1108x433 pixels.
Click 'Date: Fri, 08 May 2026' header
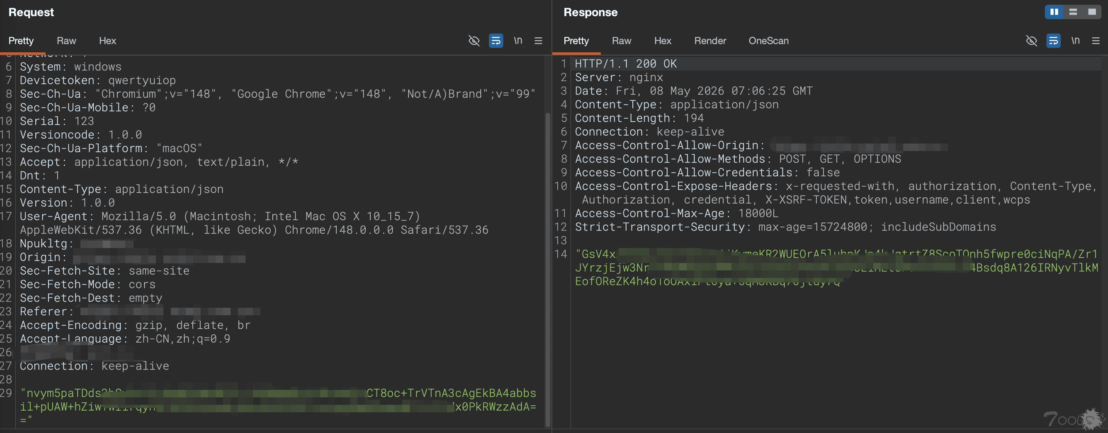click(x=694, y=91)
